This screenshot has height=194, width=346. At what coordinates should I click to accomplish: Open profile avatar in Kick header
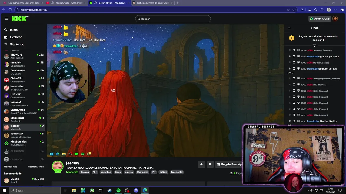(335, 19)
